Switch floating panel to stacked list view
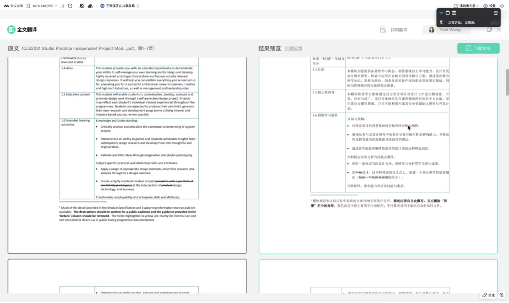This screenshot has height=303, width=509. coord(454,13)
